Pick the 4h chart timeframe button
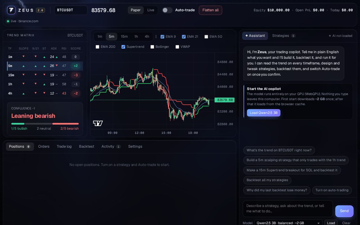Viewport: 360px width, 225px height. click(147, 37)
